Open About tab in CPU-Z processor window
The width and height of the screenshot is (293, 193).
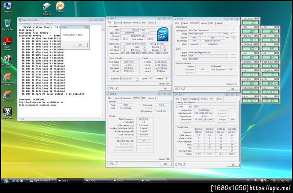click(x=152, y=22)
